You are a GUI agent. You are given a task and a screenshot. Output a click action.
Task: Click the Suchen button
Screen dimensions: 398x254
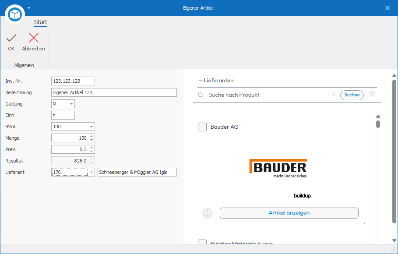[352, 95]
